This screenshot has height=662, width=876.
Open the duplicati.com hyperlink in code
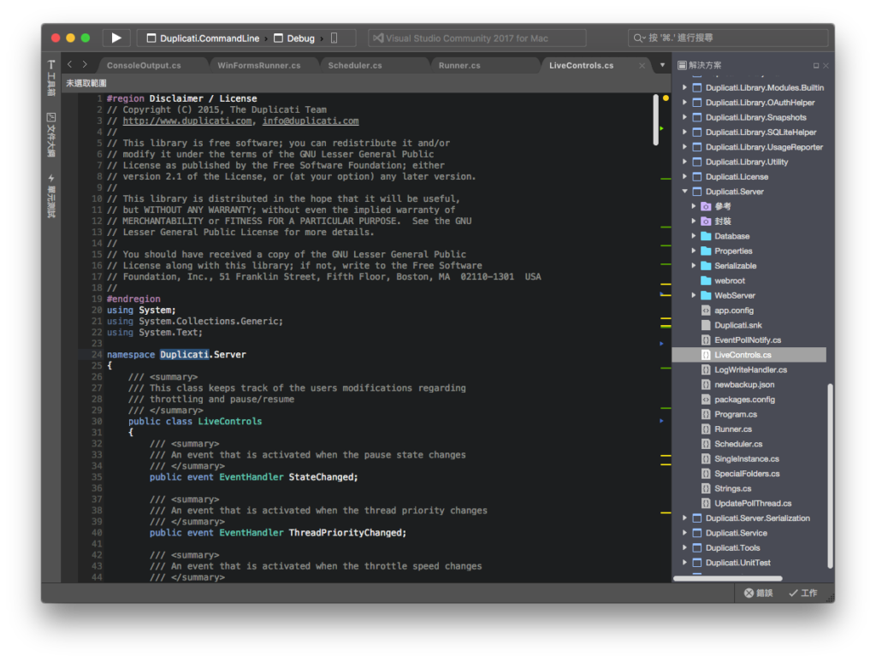[187, 121]
